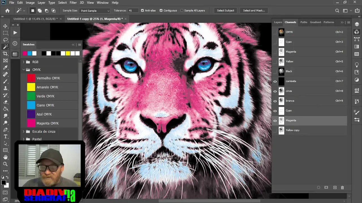Collapse the Swatches panel with double arrows
362x203 pixels.
(73, 45)
